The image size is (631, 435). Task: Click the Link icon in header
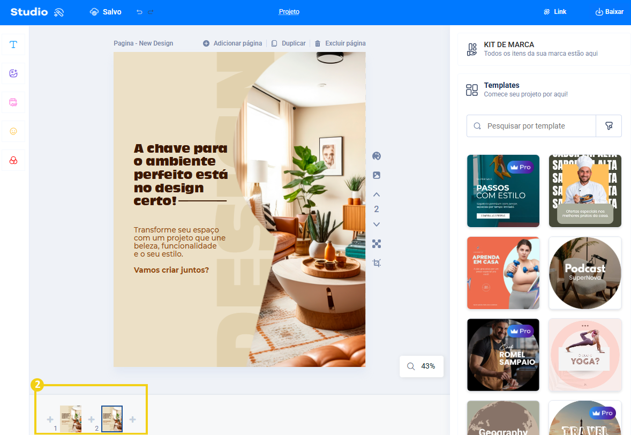546,12
